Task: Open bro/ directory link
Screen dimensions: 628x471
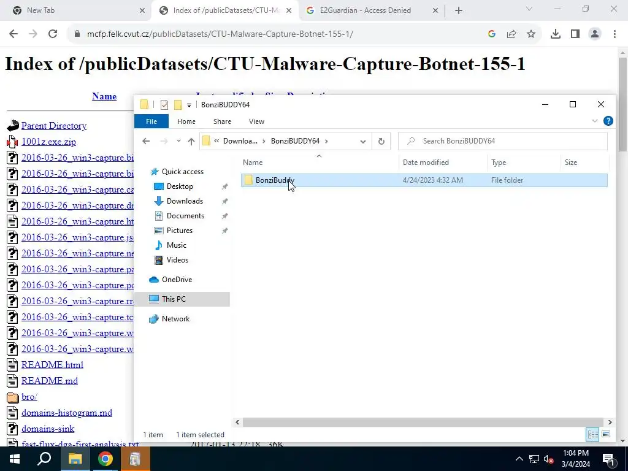Action: tap(29, 397)
